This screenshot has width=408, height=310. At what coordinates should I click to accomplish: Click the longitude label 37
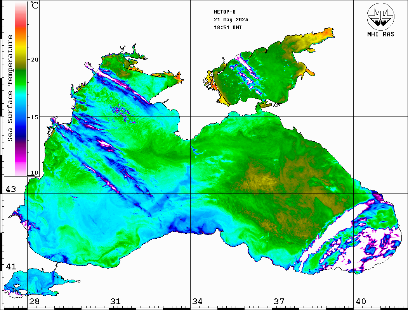pyautogui.click(x=279, y=301)
